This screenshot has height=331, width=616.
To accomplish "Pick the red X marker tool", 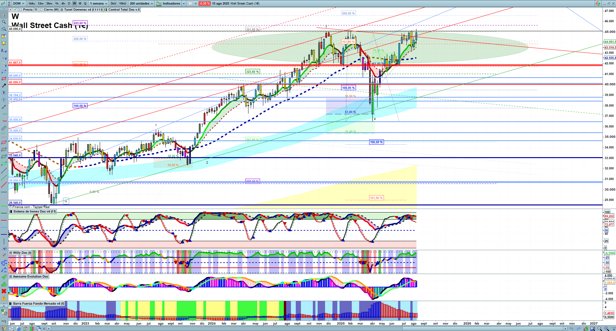I will pos(4,291).
